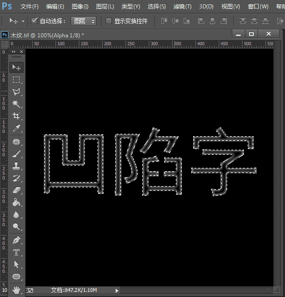Enable the 显示变换控件 checkbox
This screenshot has height=297, width=285.
[x=109, y=21]
